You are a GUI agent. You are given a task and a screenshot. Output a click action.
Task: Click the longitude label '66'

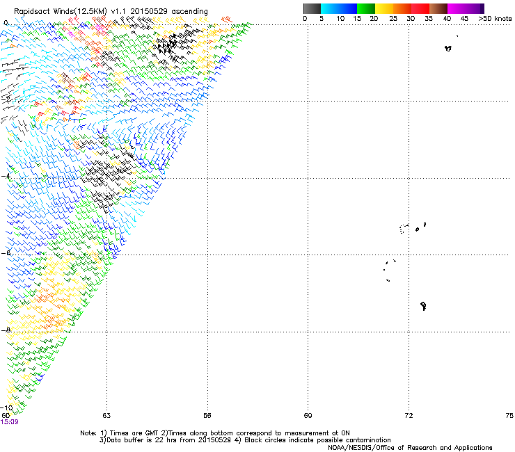point(207,416)
